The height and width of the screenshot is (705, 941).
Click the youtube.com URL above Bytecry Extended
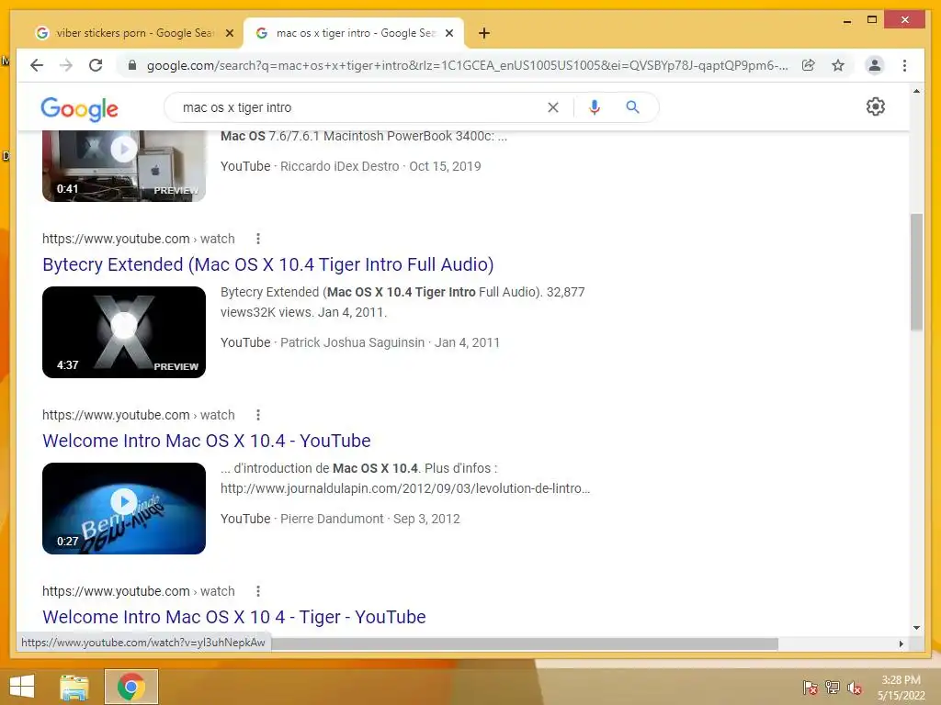click(138, 239)
